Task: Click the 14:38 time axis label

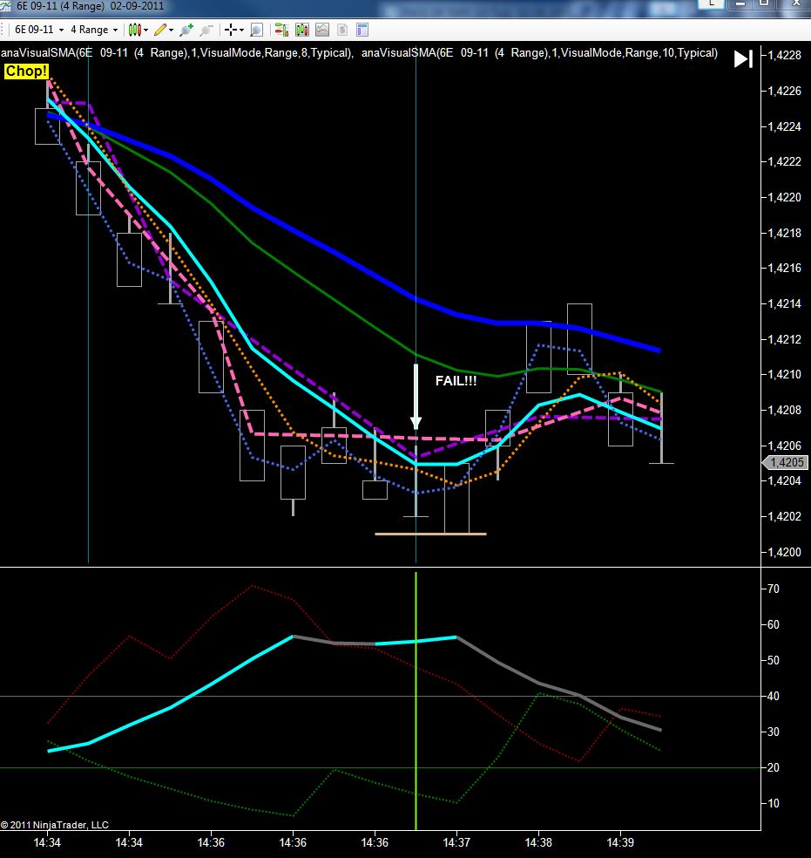Action: pos(538,842)
